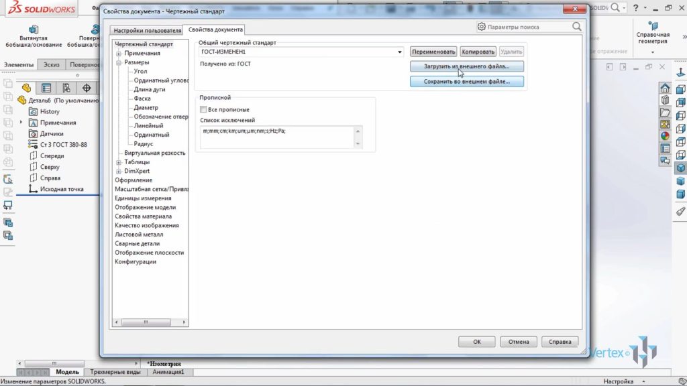Click the options tree horizontal scrollbar thumb
Viewport: 687px width, 386px height.
click(x=146, y=322)
